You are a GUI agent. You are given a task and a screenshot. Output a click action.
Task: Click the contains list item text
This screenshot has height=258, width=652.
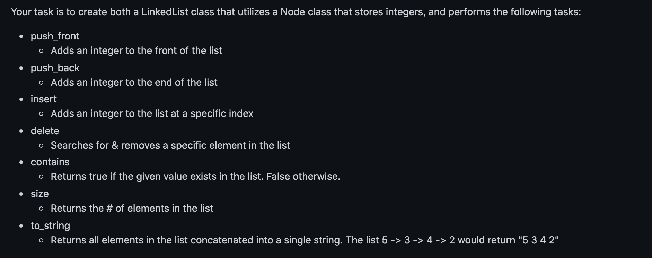(50, 162)
